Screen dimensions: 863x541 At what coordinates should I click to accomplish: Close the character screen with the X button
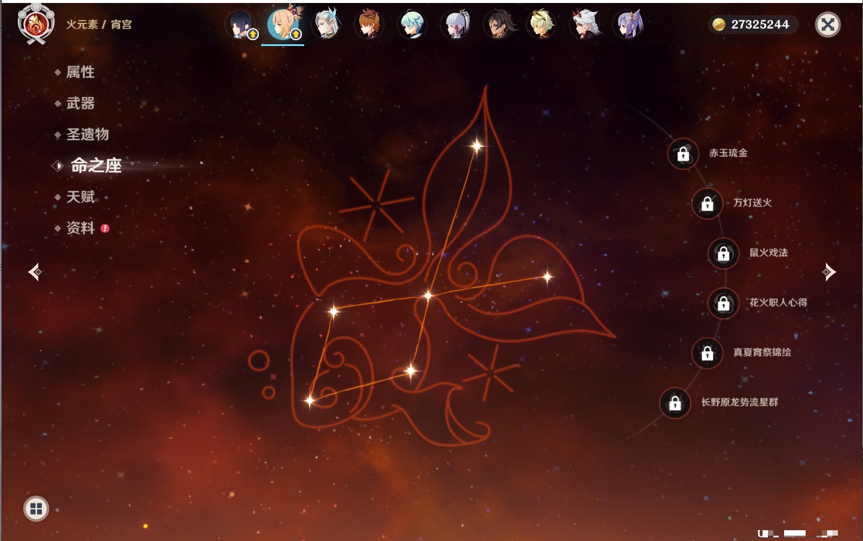tap(828, 25)
